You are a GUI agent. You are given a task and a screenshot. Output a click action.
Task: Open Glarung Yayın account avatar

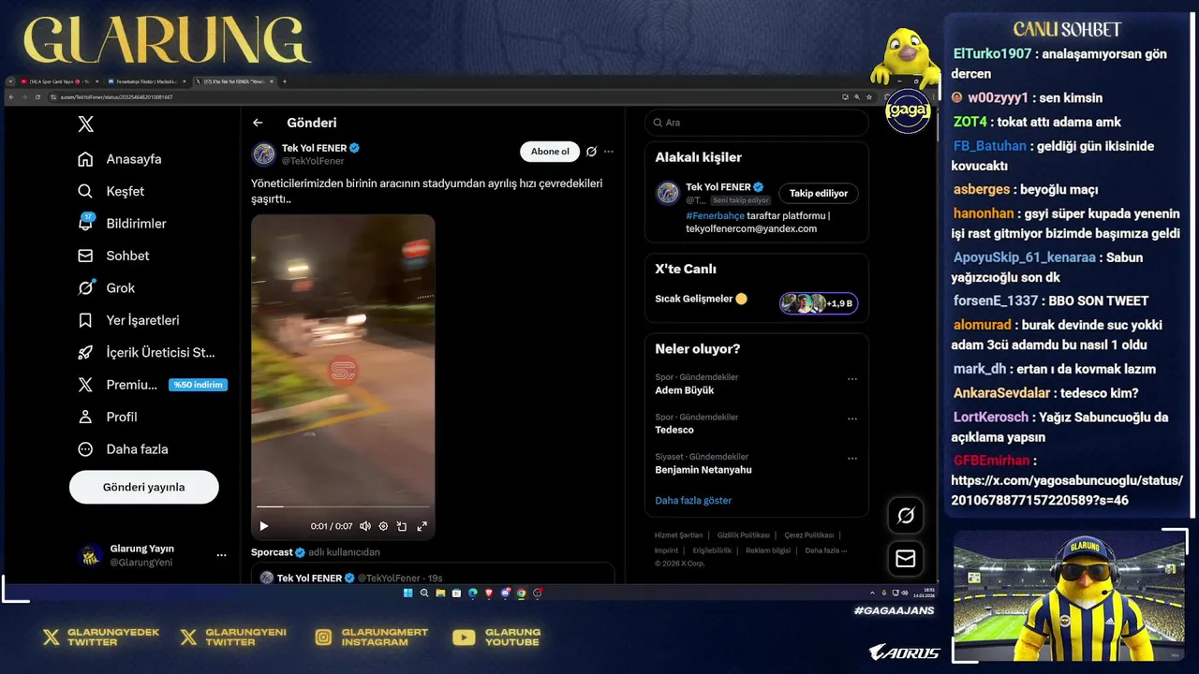point(91,555)
